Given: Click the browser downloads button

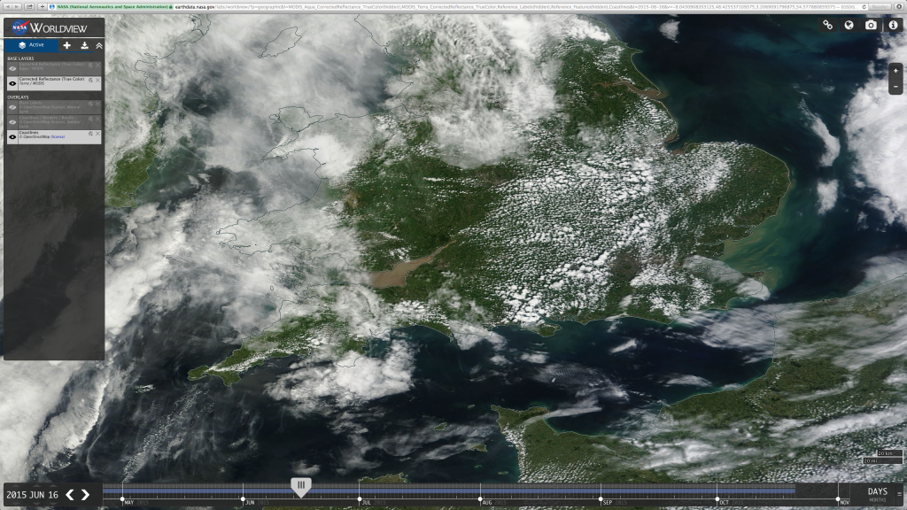Looking at the screenshot, I should [900, 6].
